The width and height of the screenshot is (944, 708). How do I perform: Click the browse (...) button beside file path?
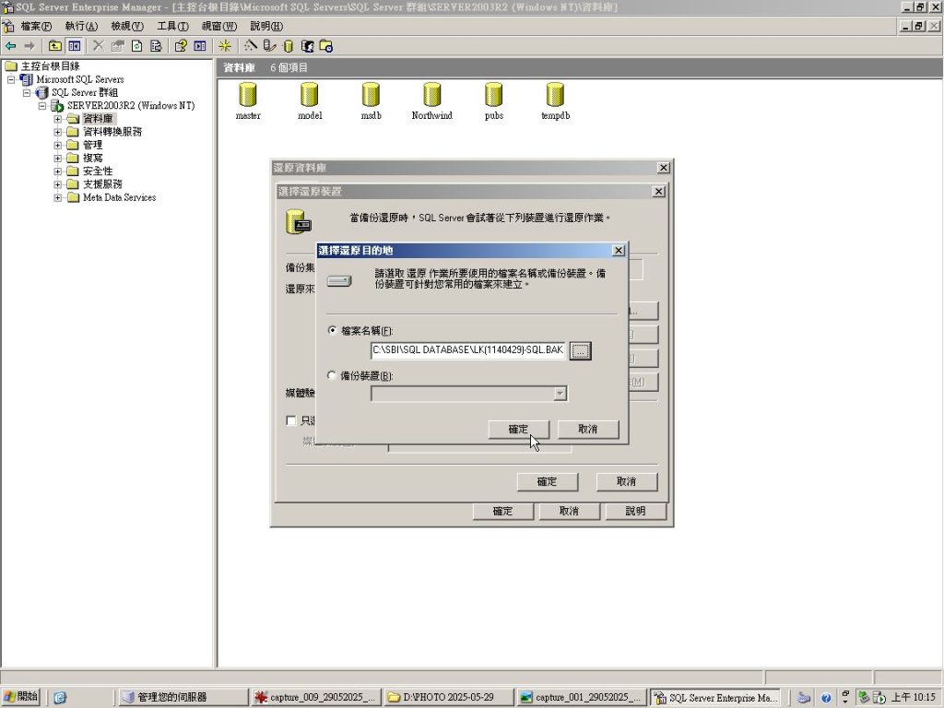pyautogui.click(x=580, y=351)
